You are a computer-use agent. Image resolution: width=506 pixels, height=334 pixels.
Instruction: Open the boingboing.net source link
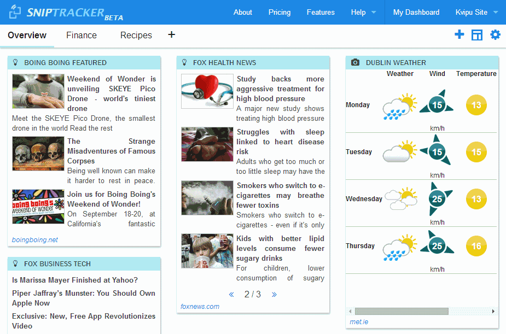[x=35, y=239]
